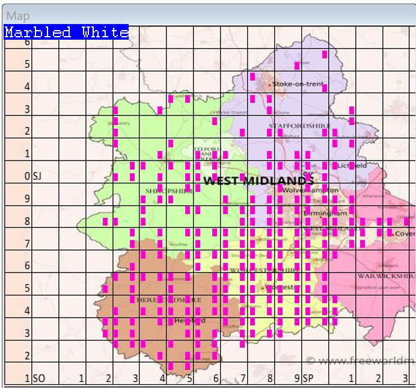The image size is (416, 388).
Task: Click the Map window title text
Action: [18, 16]
